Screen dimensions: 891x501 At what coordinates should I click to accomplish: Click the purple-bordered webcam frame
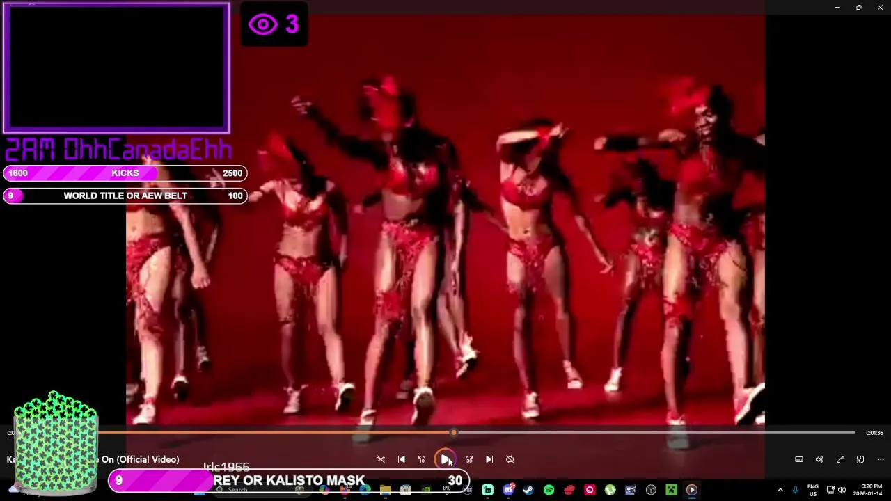(x=116, y=68)
